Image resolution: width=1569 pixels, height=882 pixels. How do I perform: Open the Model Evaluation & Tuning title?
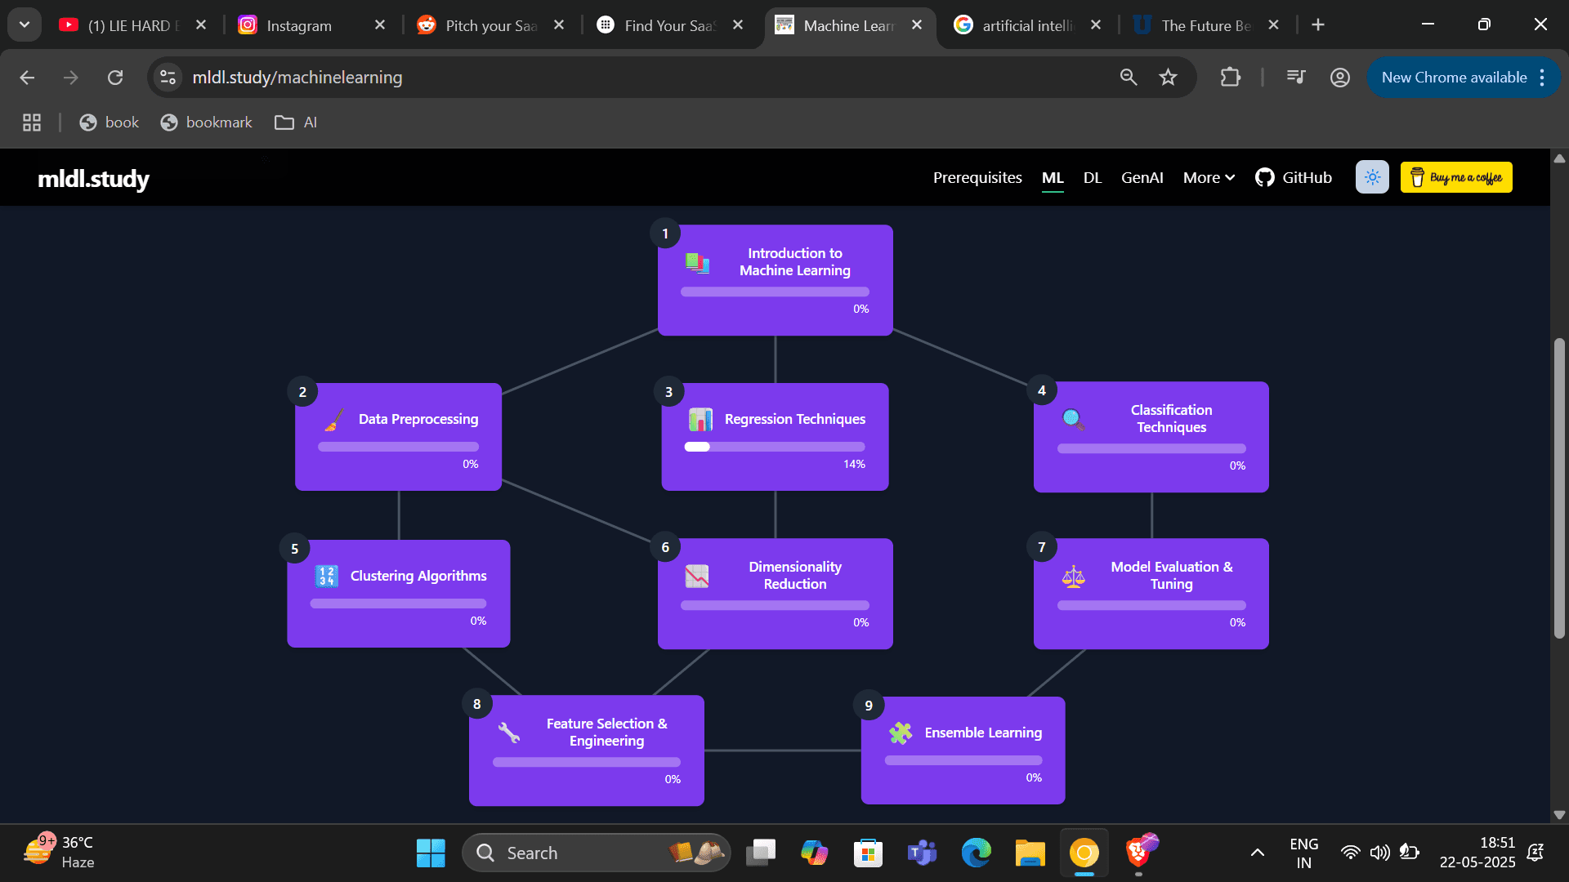pyautogui.click(x=1171, y=575)
